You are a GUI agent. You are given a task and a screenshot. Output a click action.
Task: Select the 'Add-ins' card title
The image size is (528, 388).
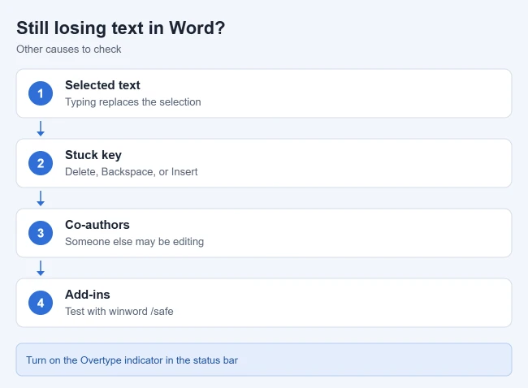(88, 295)
